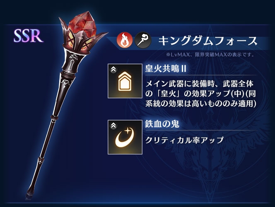The image size is (275, 207).
Task: Click the skill title 鉄血の鬼
Action: 162,124
